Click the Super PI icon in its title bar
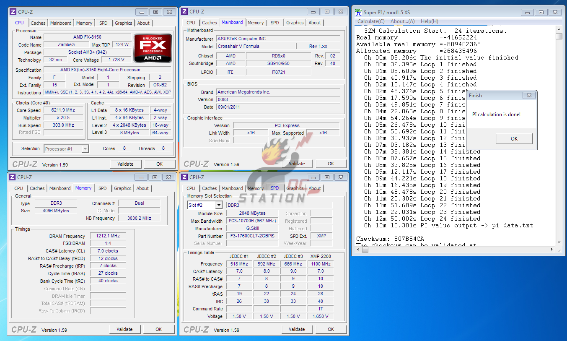This screenshot has width=567, height=341. pyautogui.click(x=359, y=12)
